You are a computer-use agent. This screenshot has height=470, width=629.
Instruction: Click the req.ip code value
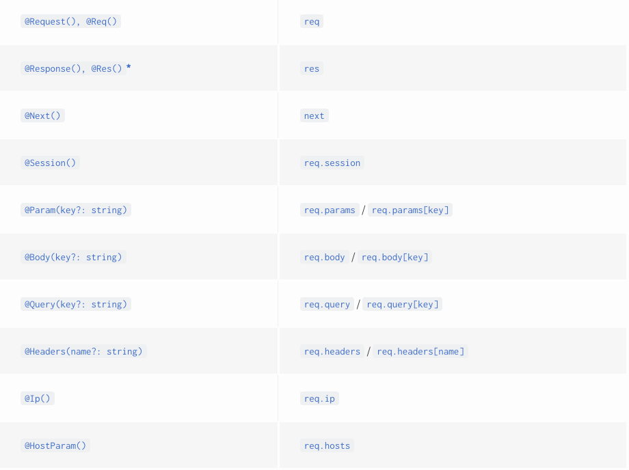point(319,399)
